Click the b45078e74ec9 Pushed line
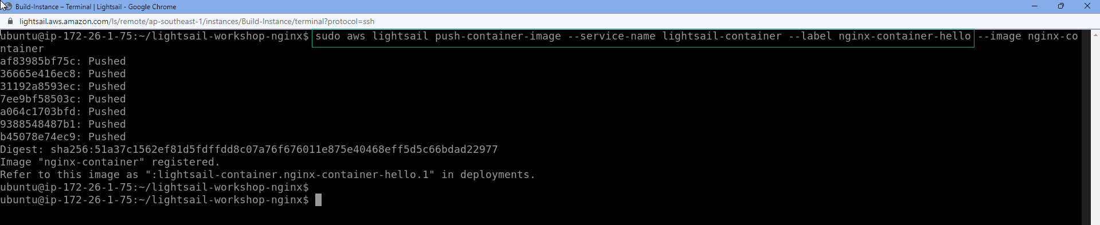 click(63, 137)
